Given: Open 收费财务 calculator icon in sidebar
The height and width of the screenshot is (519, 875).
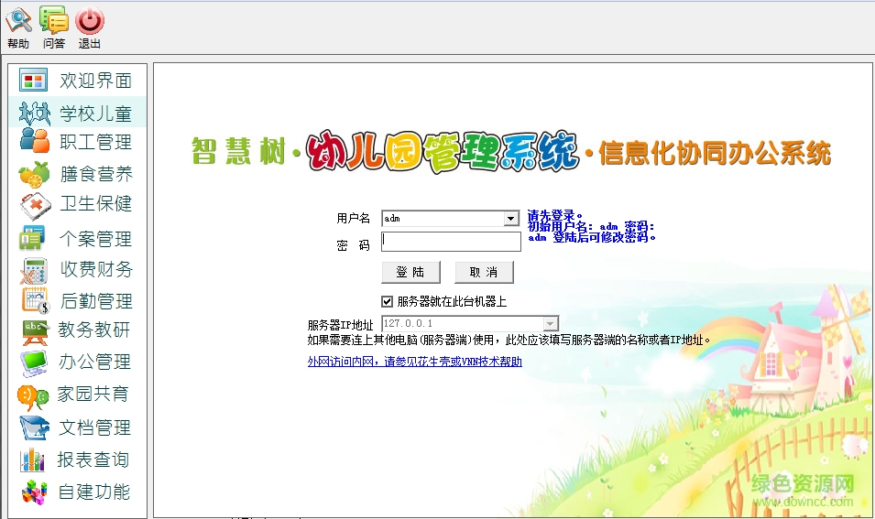Looking at the screenshot, I should (x=35, y=270).
